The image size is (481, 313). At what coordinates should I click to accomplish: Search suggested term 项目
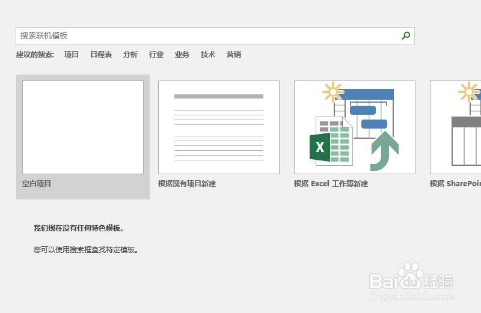(x=72, y=55)
